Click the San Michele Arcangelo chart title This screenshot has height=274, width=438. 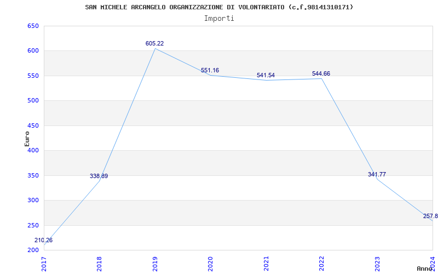pyautogui.click(x=219, y=7)
